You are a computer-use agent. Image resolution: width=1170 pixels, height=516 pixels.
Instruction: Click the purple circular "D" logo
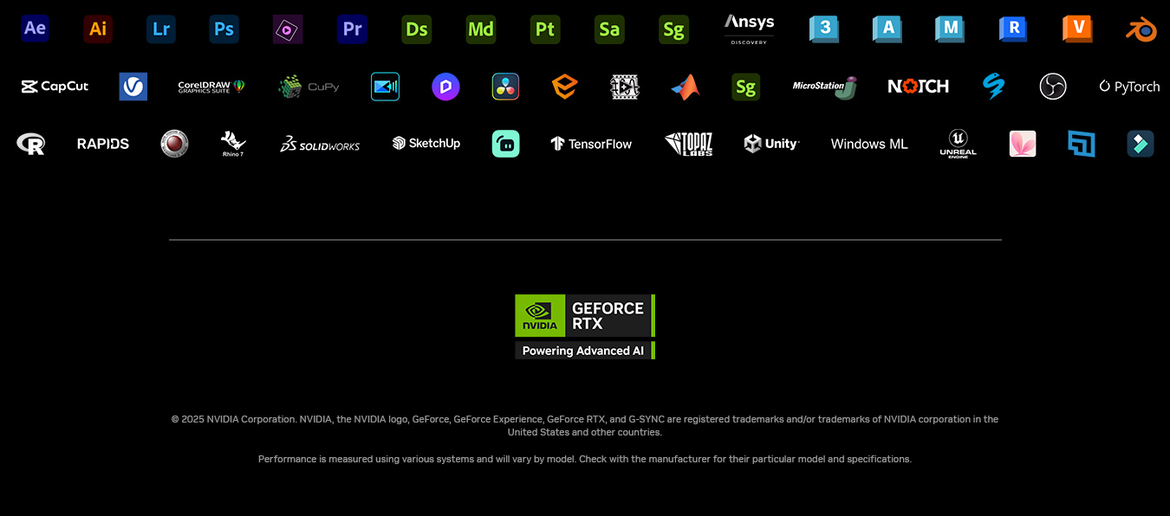(445, 87)
